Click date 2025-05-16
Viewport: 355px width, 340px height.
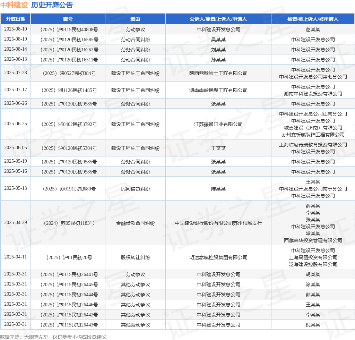tap(15, 171)
